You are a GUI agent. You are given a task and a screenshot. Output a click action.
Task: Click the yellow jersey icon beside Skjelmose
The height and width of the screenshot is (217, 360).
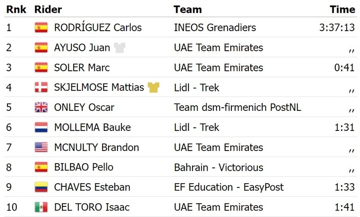pyautogui.click(x=154, y=88)
